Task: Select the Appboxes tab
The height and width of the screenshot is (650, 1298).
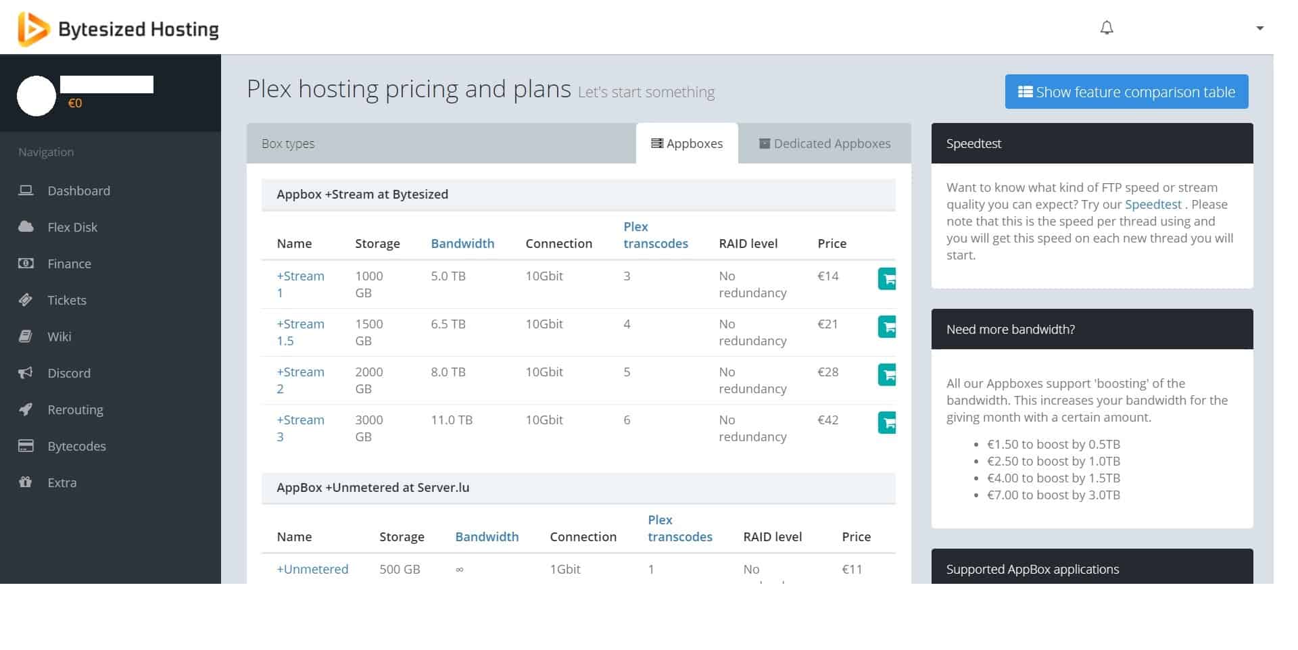Action: (x=687, y=143)
